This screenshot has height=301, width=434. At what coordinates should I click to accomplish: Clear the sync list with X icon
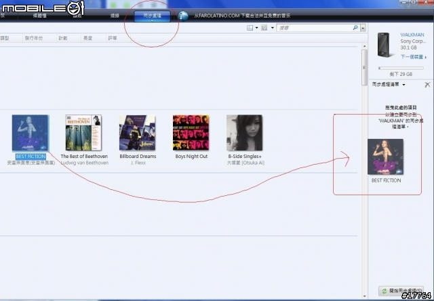pos(427,85)
